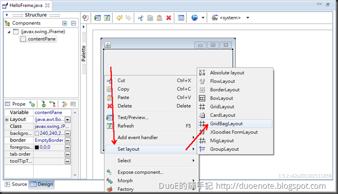This screenshot has height=194, width=338.
Task: Click the show events properties icon
Action: coord(32,104)
